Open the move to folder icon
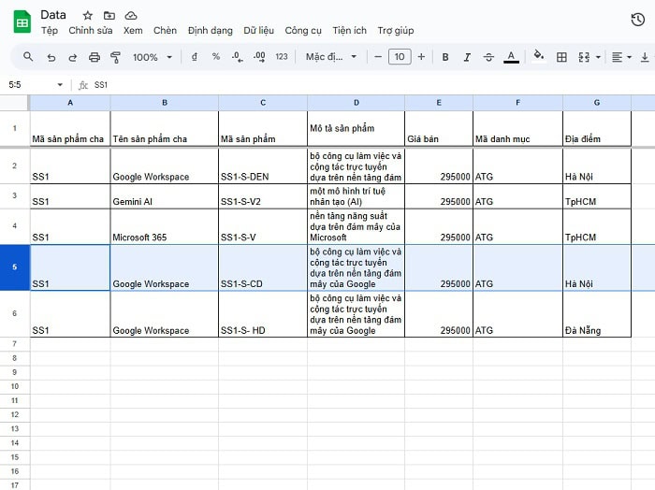This screenshot has width=655, height=490. point(109,16)
